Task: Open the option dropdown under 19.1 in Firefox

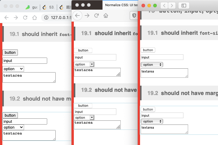Action: click(x=84, y=64)
